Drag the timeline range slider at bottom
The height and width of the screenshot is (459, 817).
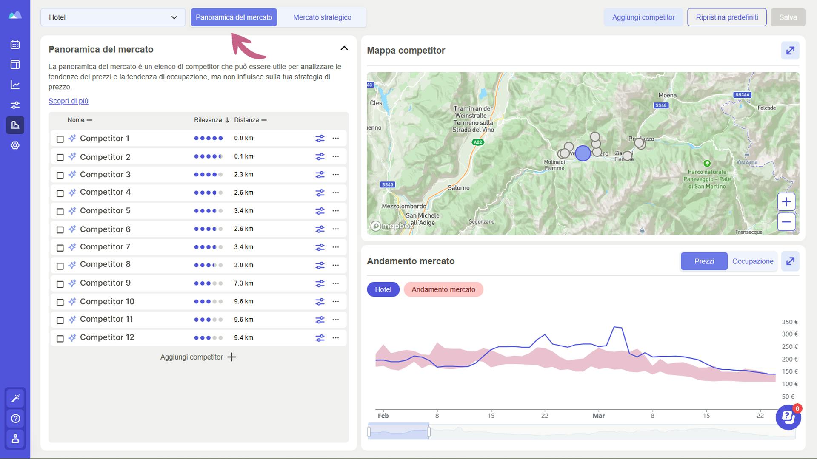[x=399, y=431]
